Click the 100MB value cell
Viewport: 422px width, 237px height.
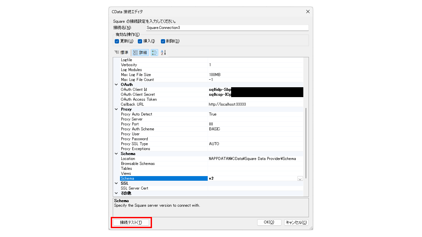[256, 75]
